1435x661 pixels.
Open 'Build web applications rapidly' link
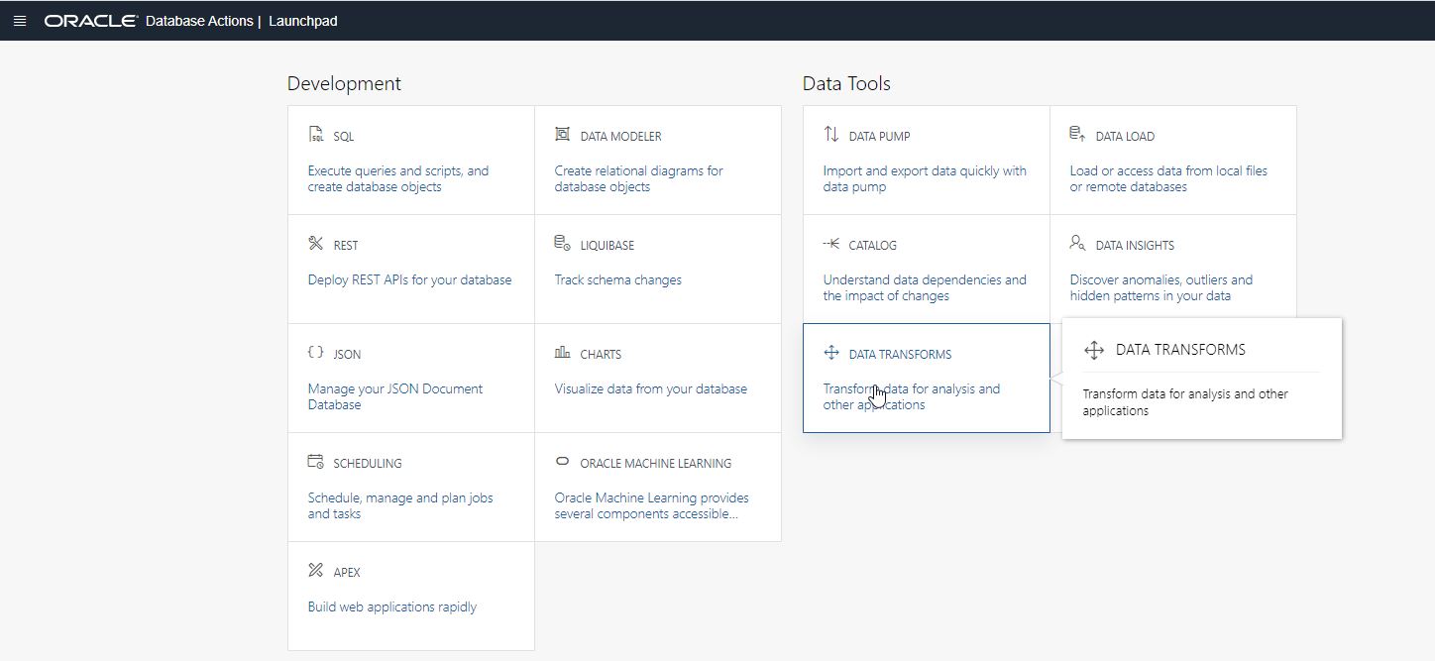tap(391, 606)
